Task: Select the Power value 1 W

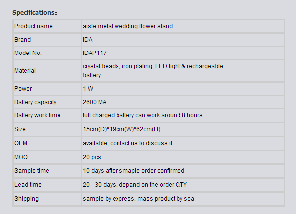Action: point(88,89)
